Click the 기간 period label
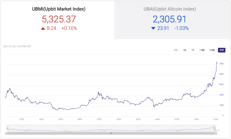 [x=176, y=50]
